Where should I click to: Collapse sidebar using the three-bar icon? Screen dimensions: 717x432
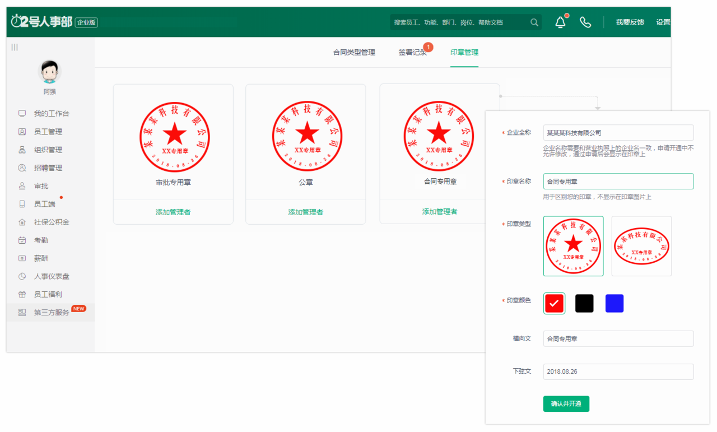point(15,47)
